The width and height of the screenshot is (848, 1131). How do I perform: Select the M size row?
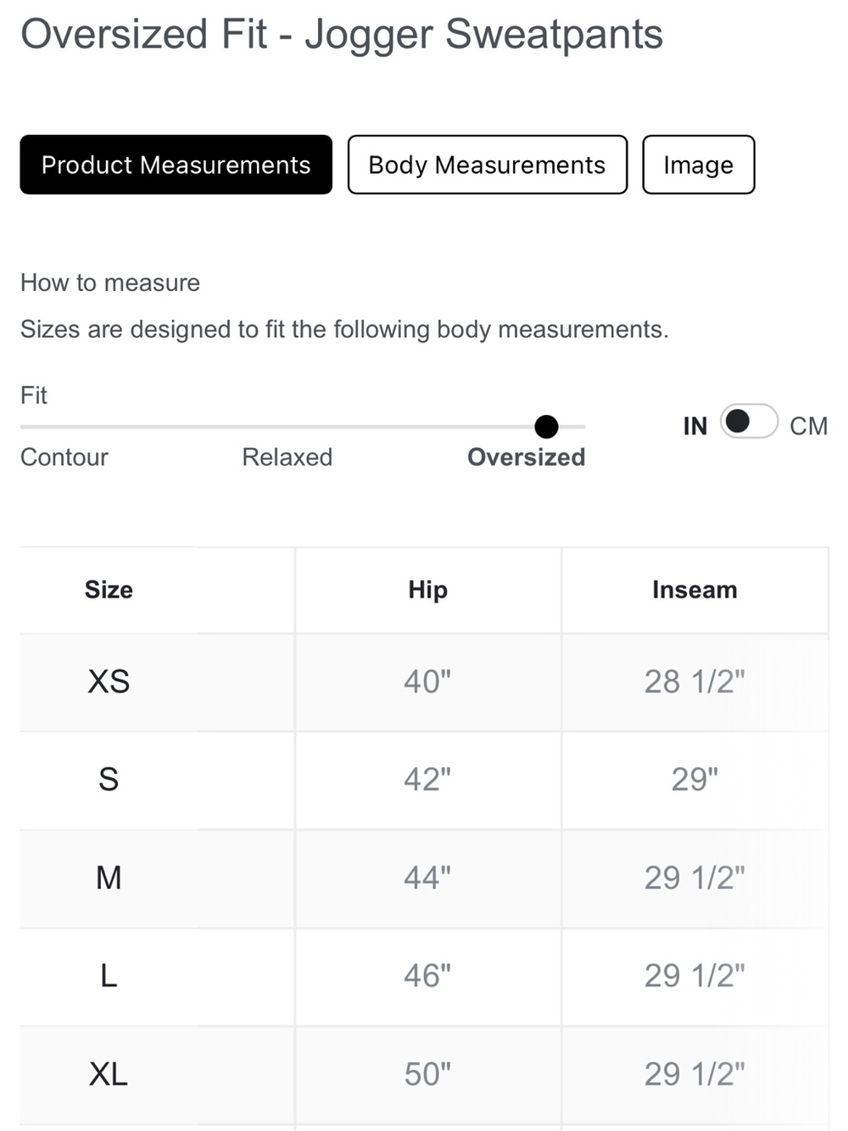(x=424, y=879)
